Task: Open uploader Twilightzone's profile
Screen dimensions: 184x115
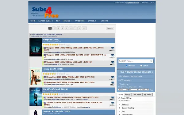Action: coord(56,107)
